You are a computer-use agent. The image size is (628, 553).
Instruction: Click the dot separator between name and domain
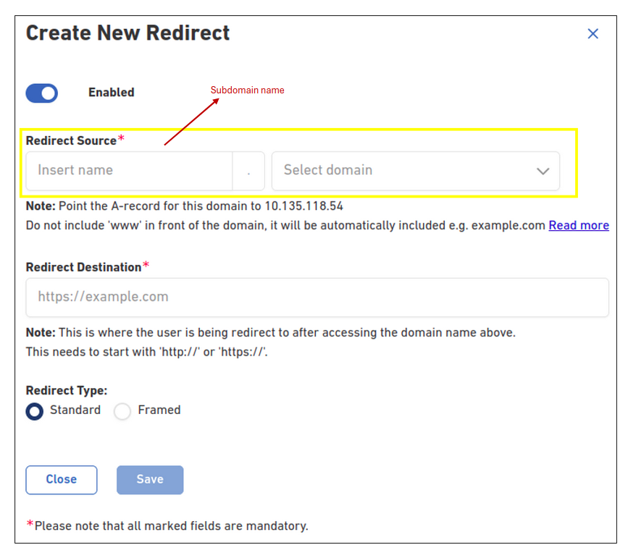coord(249,171)
